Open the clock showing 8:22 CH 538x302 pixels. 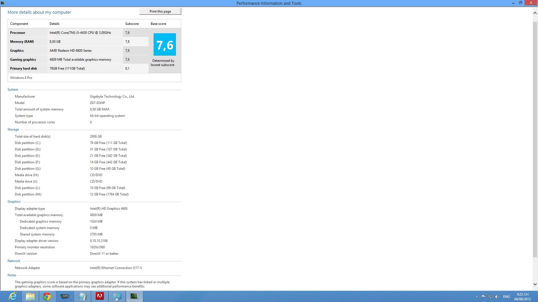(523, 297)
